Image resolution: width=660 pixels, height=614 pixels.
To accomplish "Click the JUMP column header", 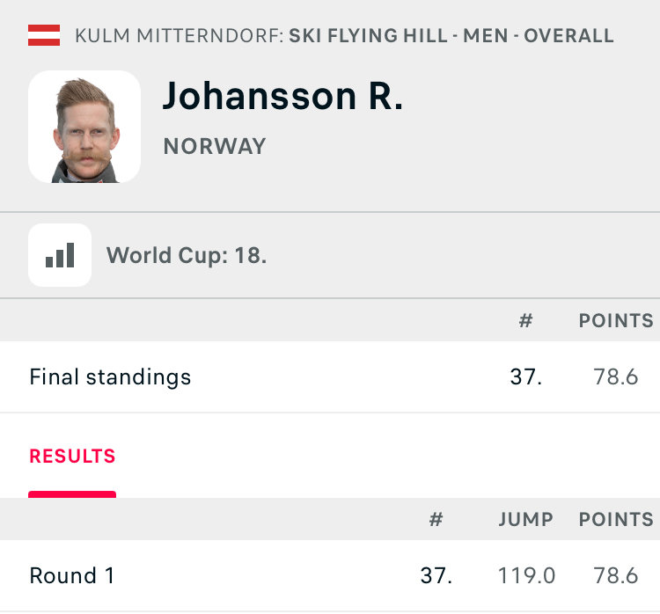I will 526,519.
